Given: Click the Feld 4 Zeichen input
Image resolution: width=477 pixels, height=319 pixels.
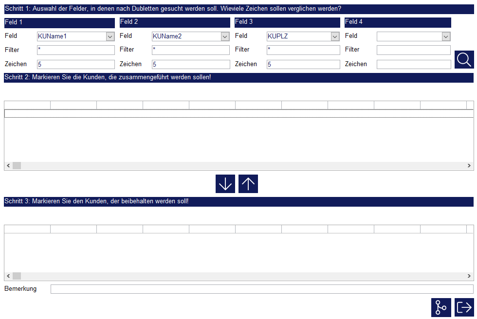Looking at the screenshot, I should coord(414,64).
